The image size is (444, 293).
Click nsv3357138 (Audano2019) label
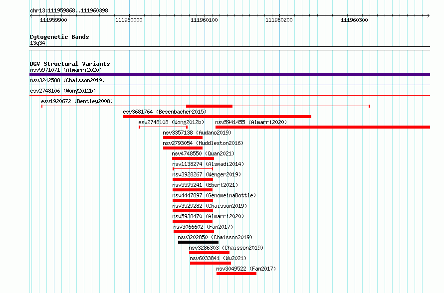pos(197,133)
